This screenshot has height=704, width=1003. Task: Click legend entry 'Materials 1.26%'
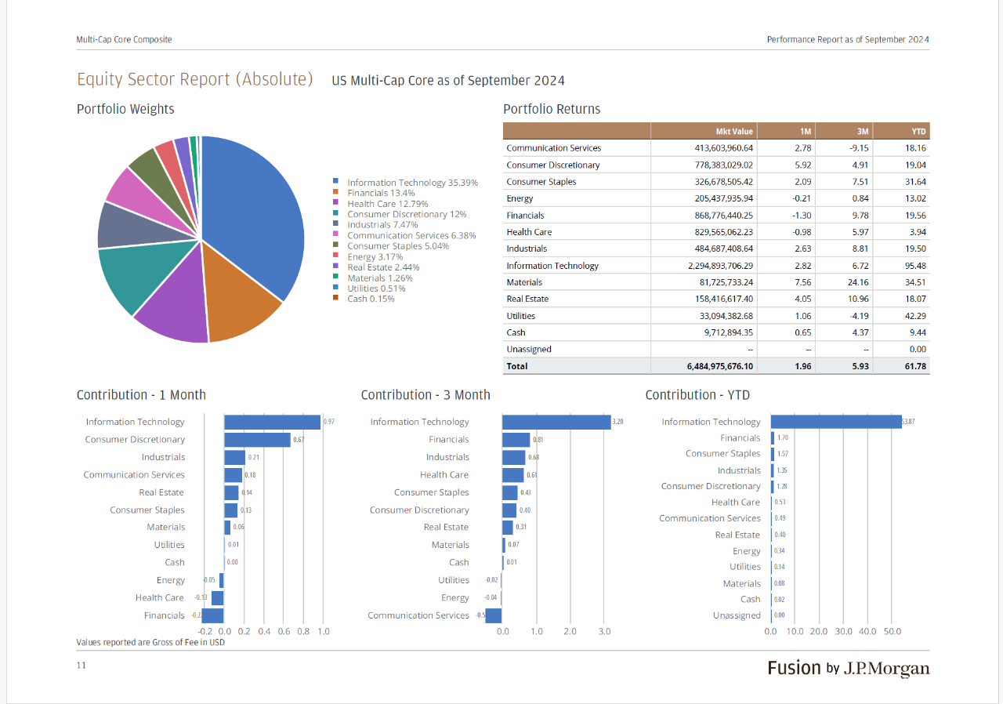pyautogui.click(x=379, y=278)
